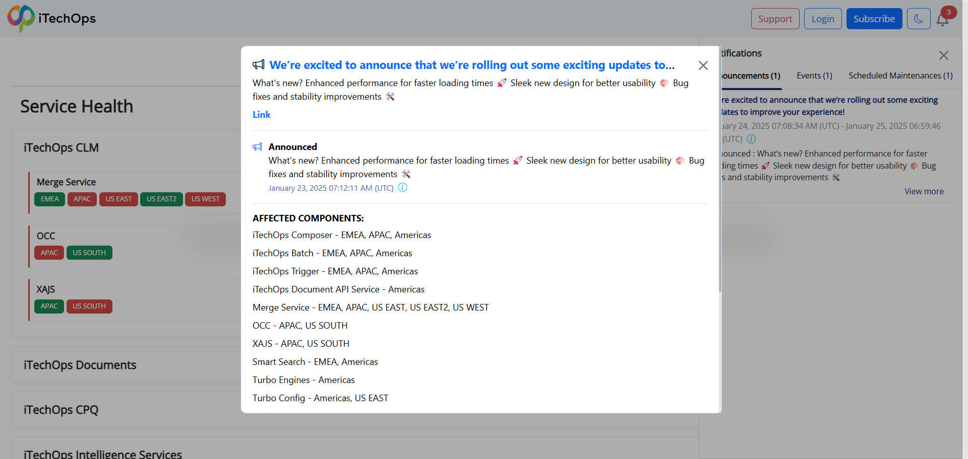Switch to Scheduled Maintenances (1) tab
This screenshot has width=968, height=459.
[900, 75]
